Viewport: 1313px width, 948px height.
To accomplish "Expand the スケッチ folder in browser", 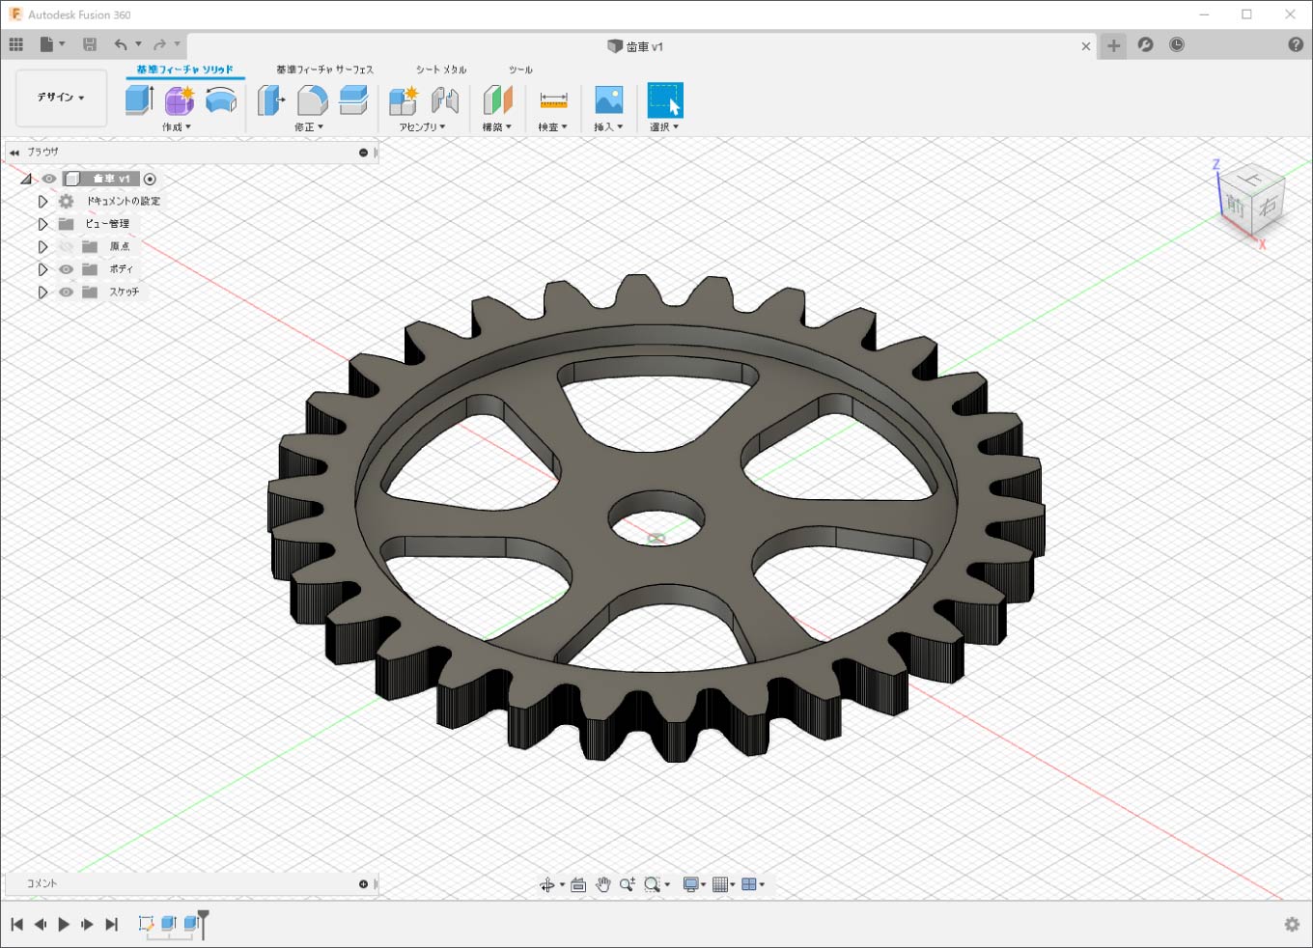I will (x=42, y=293).
